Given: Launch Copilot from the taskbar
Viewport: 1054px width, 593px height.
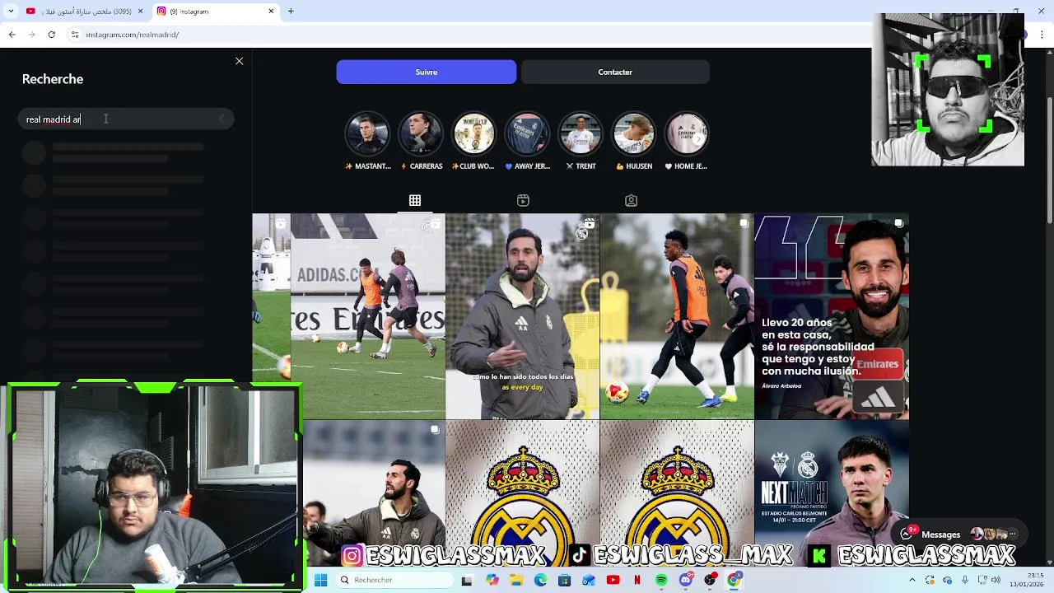Looking at the screenshot, I should point(492,580).
